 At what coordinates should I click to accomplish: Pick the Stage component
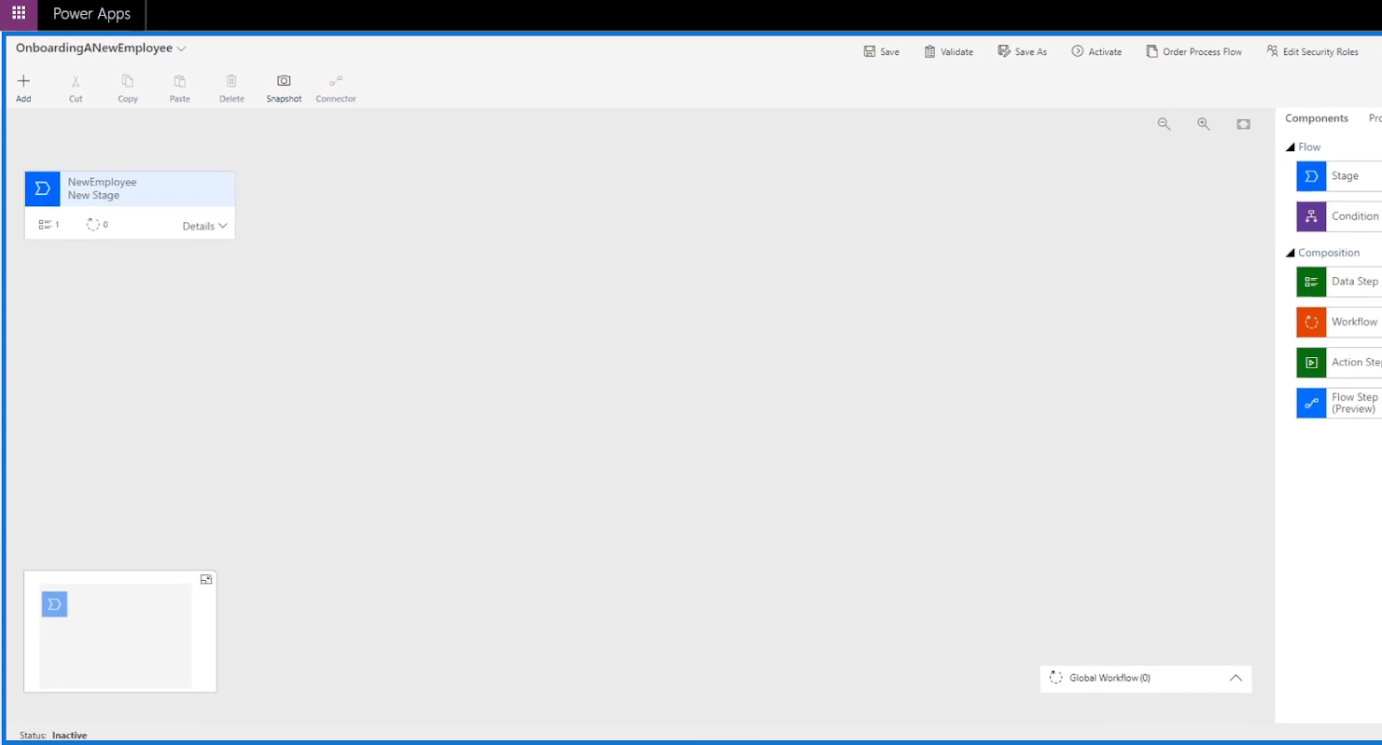point(1339,176)
